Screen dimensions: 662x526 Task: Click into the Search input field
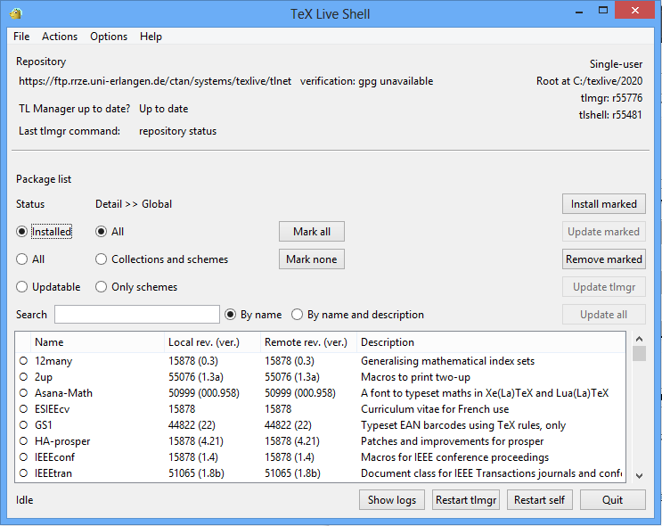coord(137,315)
